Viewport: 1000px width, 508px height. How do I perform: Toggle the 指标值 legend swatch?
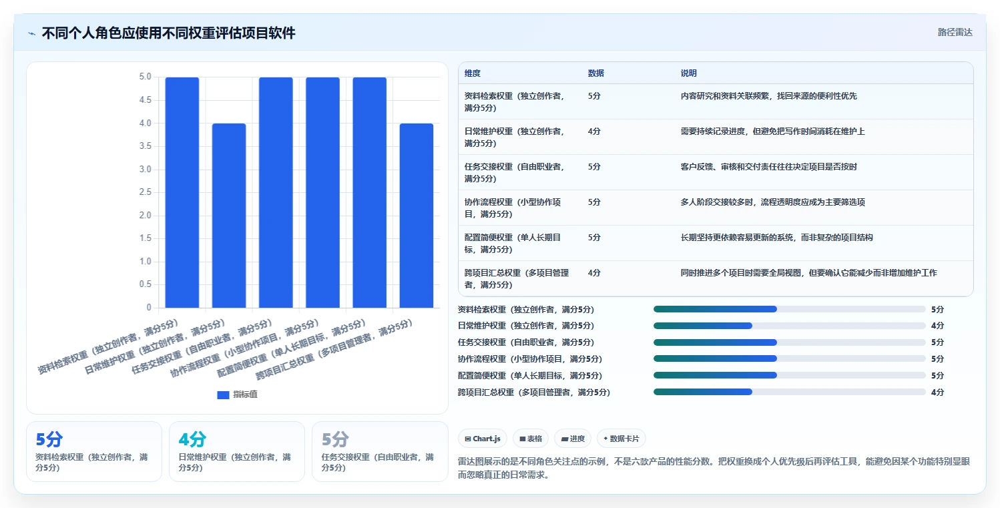point(223,395)
